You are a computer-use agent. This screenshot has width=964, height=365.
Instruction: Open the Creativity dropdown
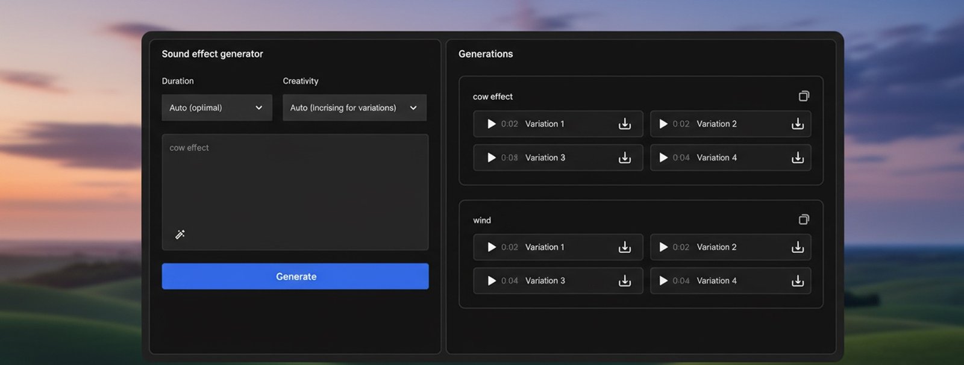coord(354,108)
